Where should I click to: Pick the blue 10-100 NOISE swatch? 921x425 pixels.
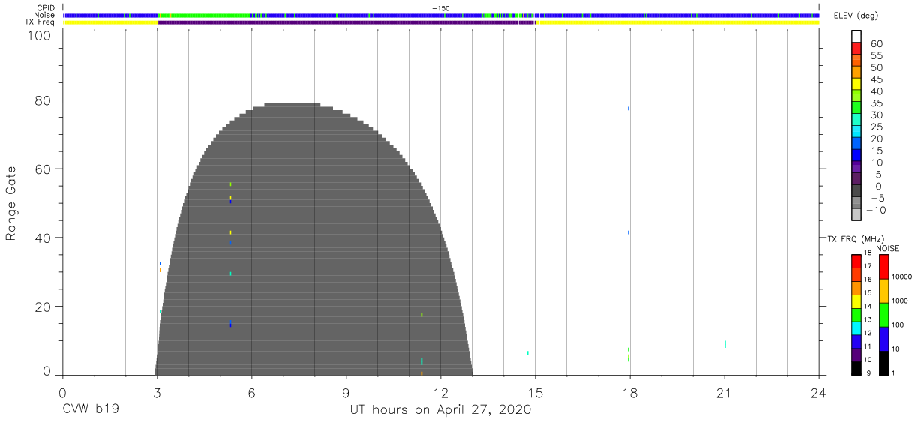[883, 338]
